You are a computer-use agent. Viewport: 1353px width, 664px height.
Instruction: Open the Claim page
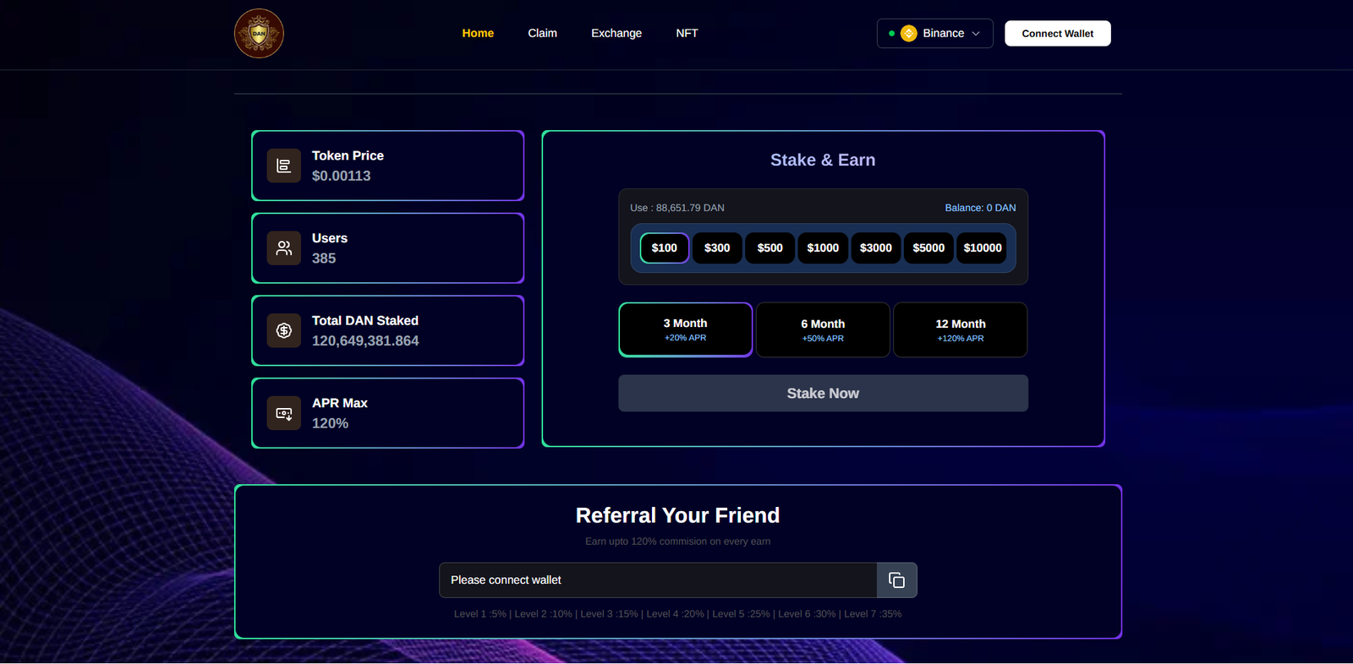(543, 33)
